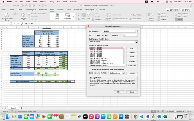Click the fx insert function icon

(x=22, y=24)
